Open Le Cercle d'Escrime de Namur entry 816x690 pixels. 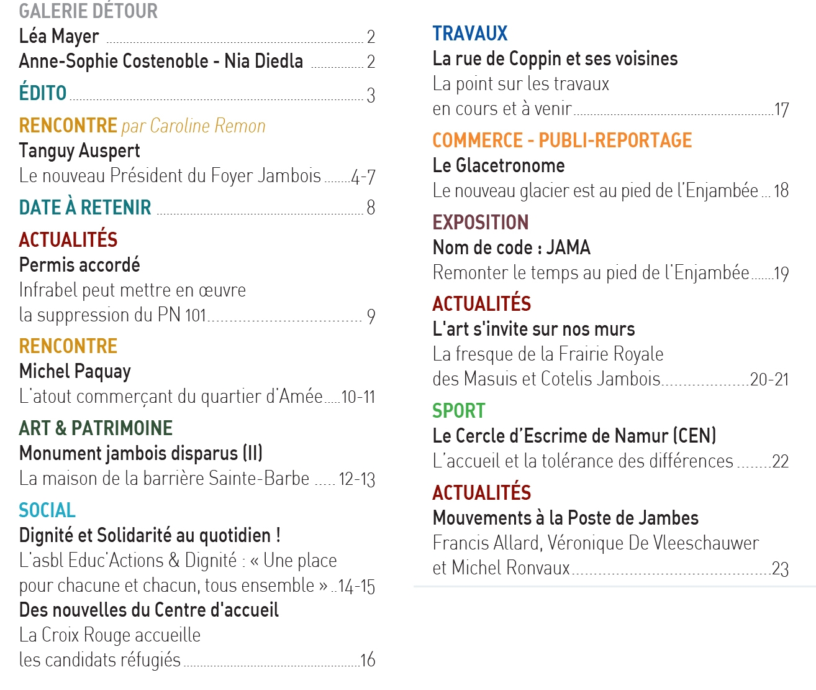pyautogui.click(x=574, y=436)
